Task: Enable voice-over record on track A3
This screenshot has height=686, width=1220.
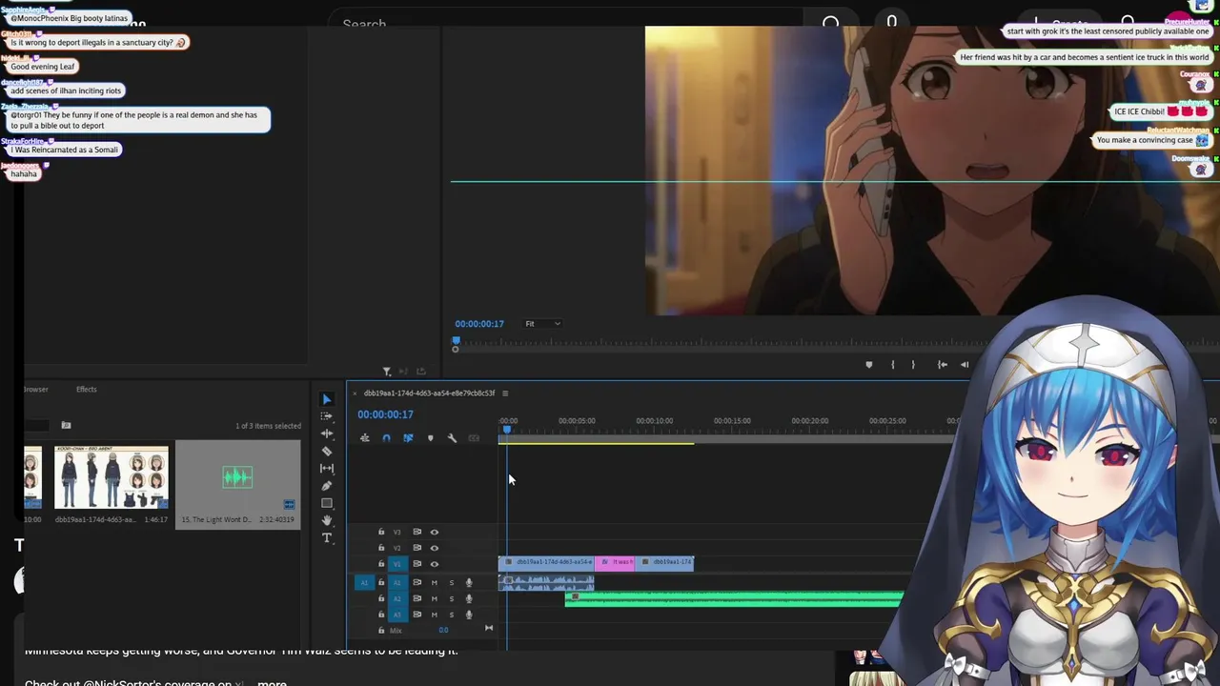Action: coord(469,615)
